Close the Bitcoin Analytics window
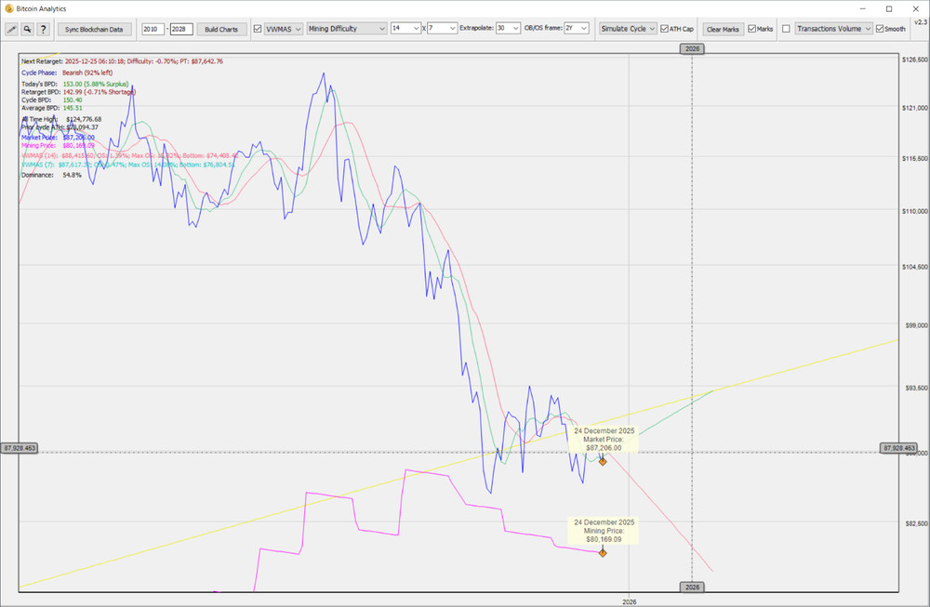This screenshot has width=930, height=607. click(x=916, y=9)
